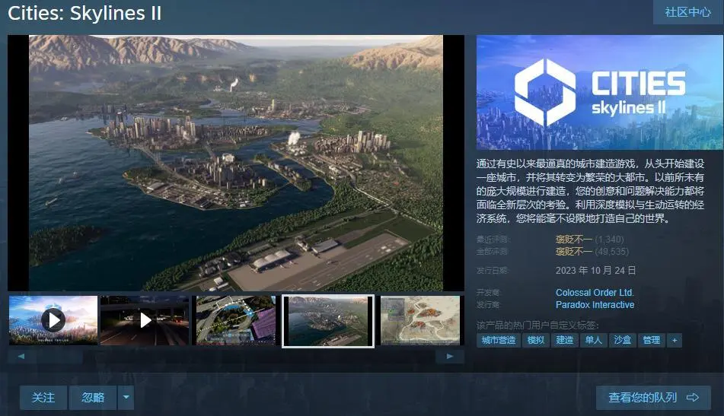This screenshot has height=416, width=724.
Task: Click the 忽略 ignore button
Action: coord(93,398)
